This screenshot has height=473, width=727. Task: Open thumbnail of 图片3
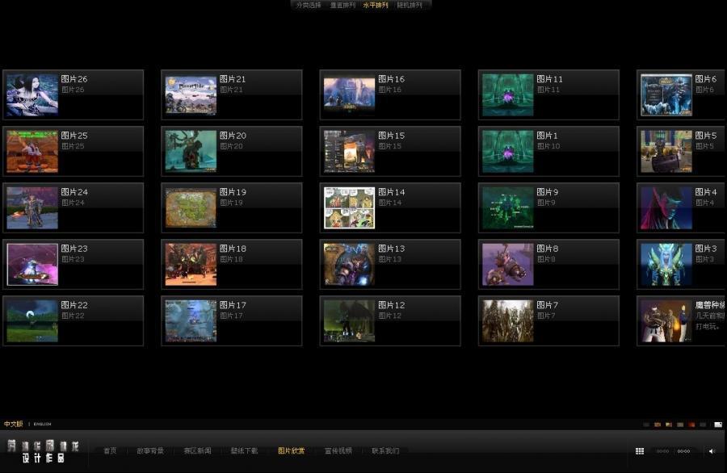tap(666, 265)
